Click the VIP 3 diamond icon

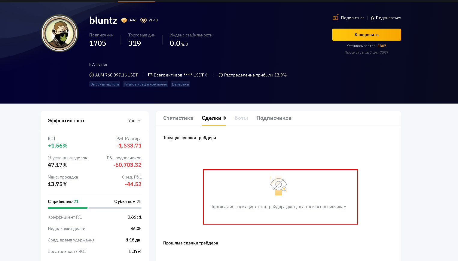point(143,20)
